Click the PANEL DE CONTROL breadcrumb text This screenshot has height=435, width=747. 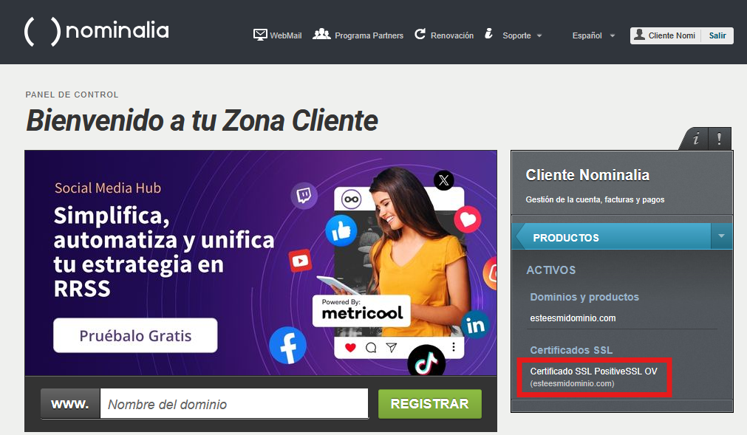pos(72,95)
